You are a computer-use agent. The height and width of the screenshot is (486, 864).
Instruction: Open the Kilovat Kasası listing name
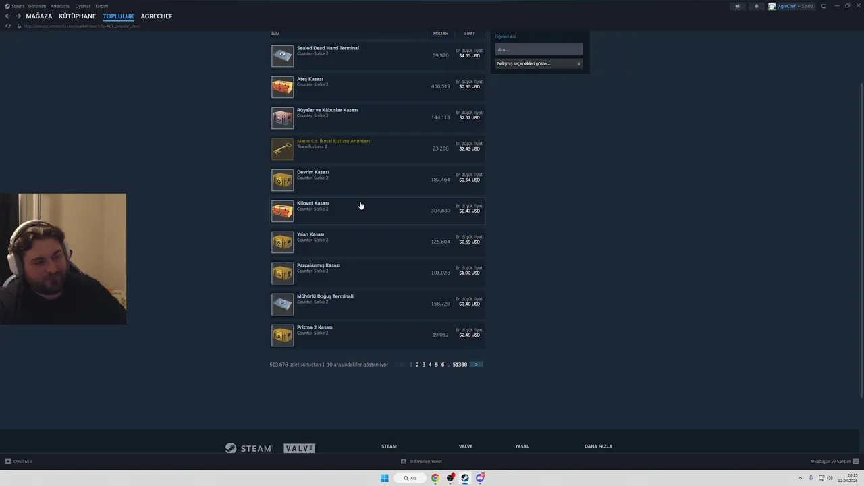tap(313, 203)
